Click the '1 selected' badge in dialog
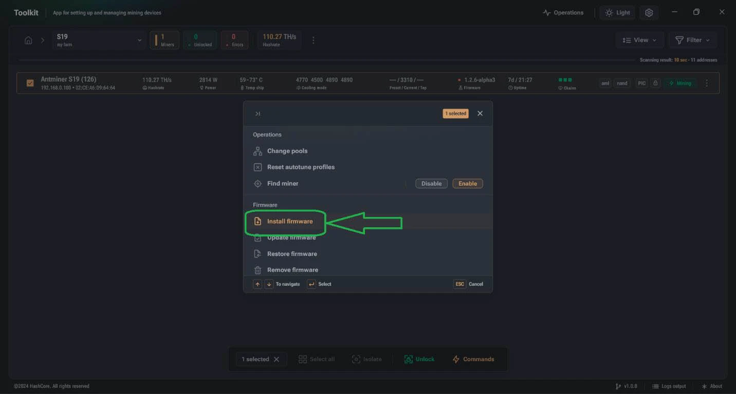The image size is (736, 394). pyautogui.click(x=455, y=113)
